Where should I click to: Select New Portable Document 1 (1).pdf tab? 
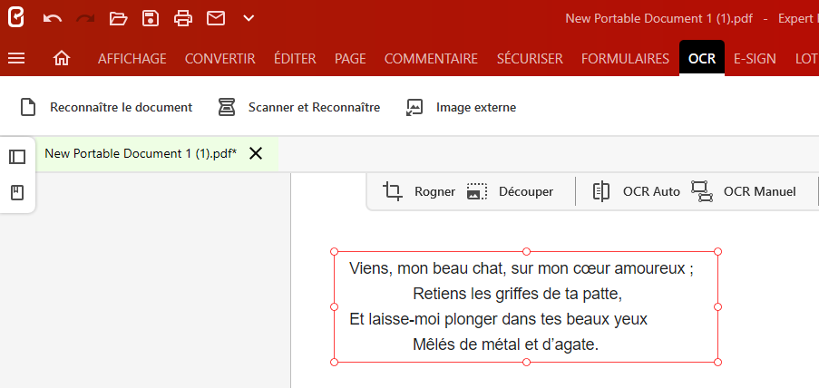pos(141,153)
